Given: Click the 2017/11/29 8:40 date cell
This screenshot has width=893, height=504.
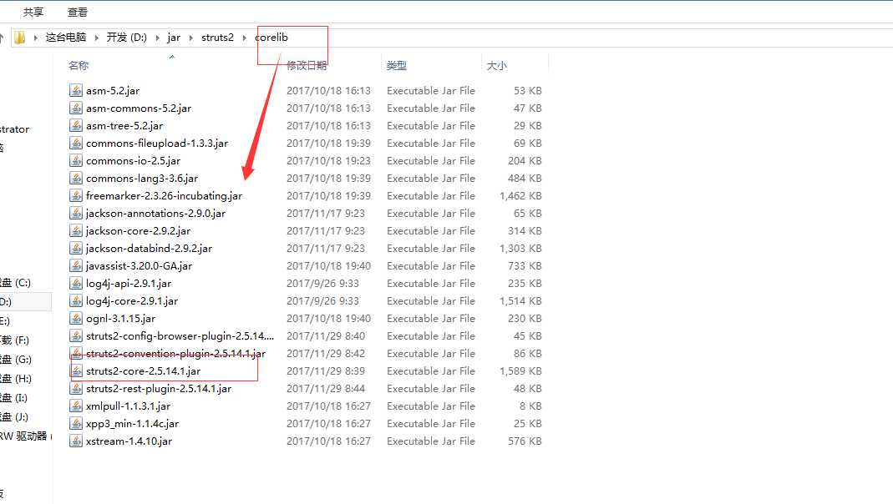Looking at the screenshot, I should pos(326,335).
